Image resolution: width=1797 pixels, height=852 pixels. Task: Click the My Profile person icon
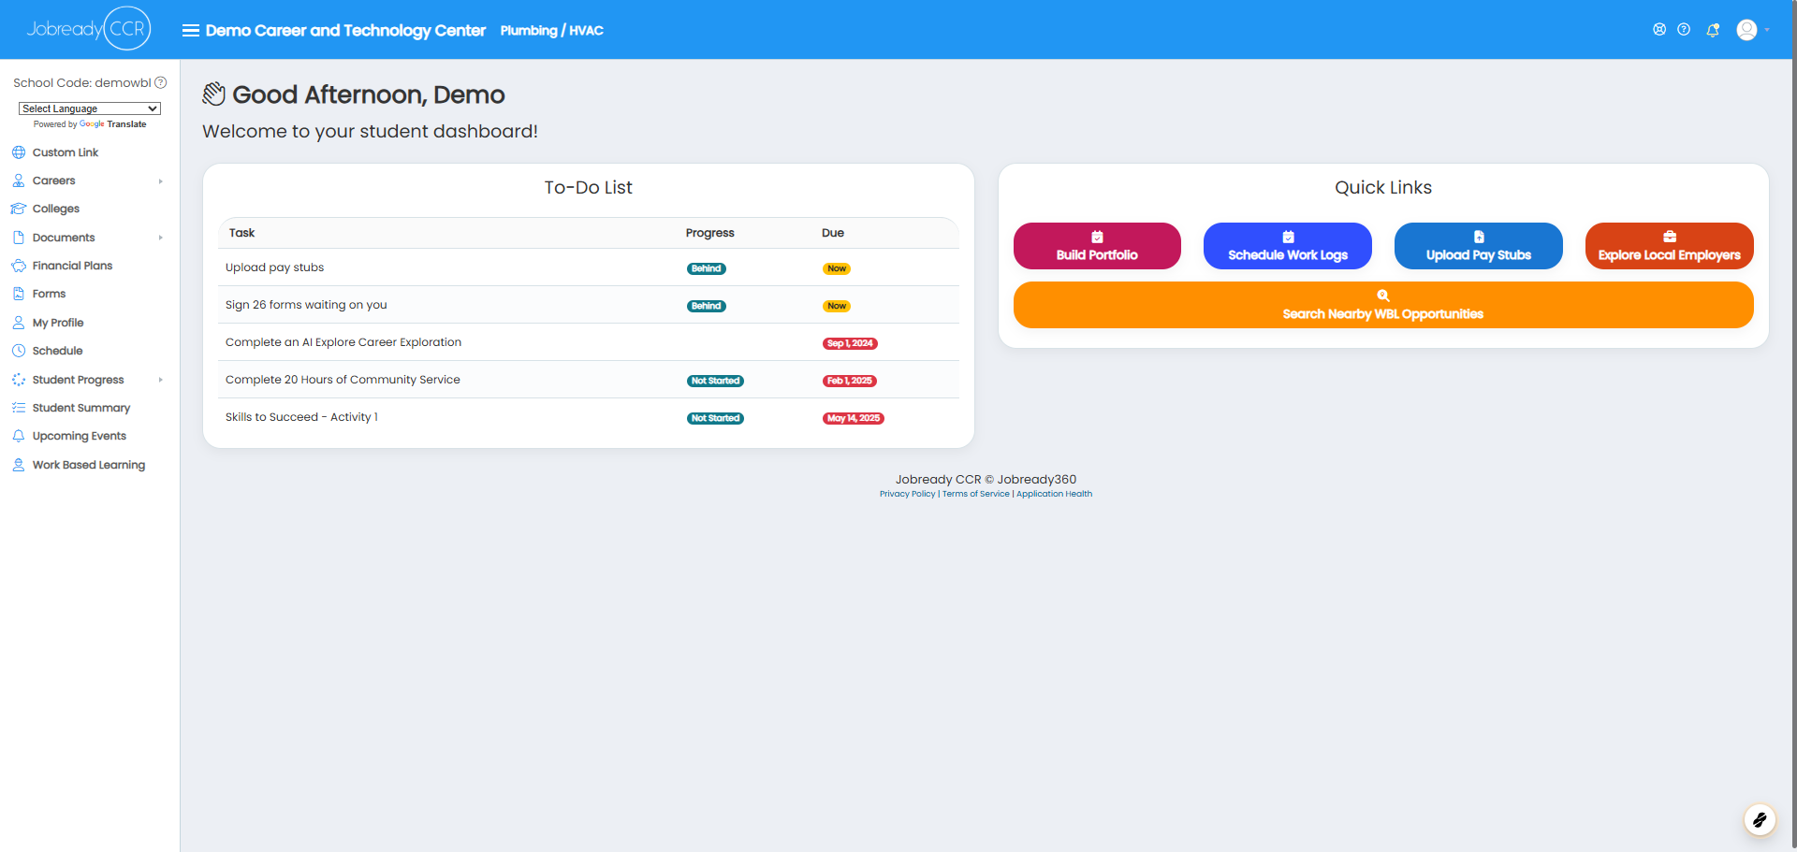pos(19,323)
